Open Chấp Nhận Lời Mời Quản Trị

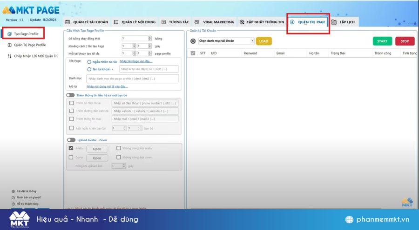tap(36, 56)
